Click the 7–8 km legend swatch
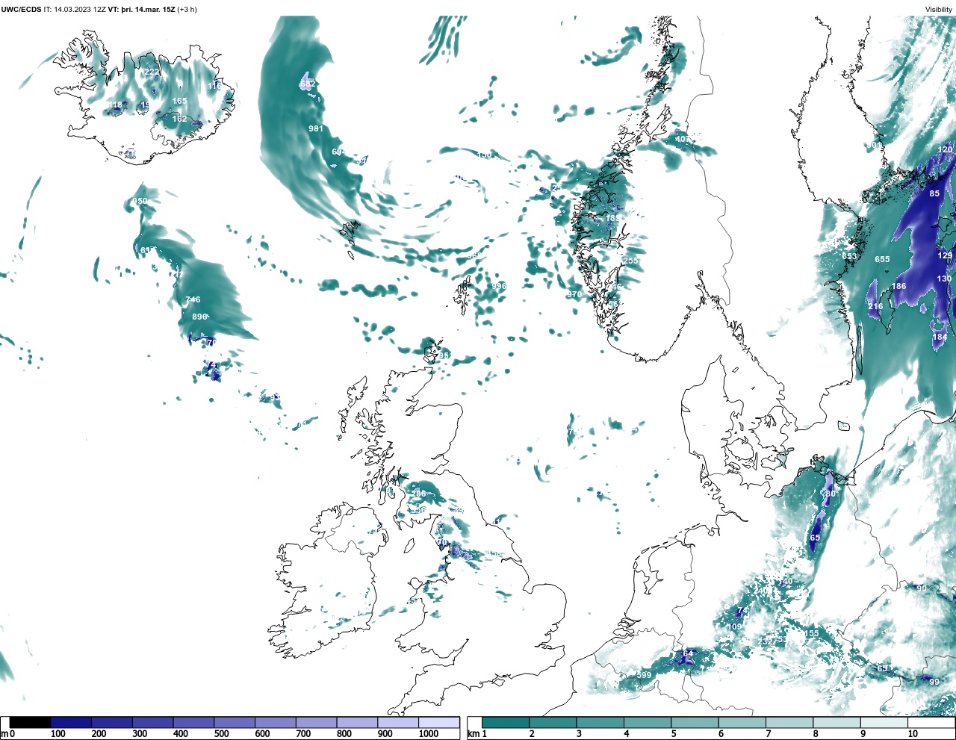This screenshot has width=956, height=740. (789, 723)
